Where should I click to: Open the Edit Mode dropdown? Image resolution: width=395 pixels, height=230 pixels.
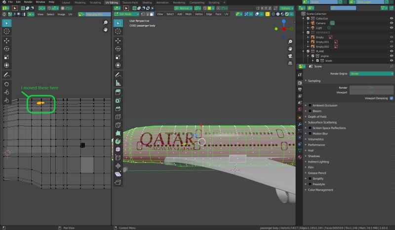click(x=126, y=14)
